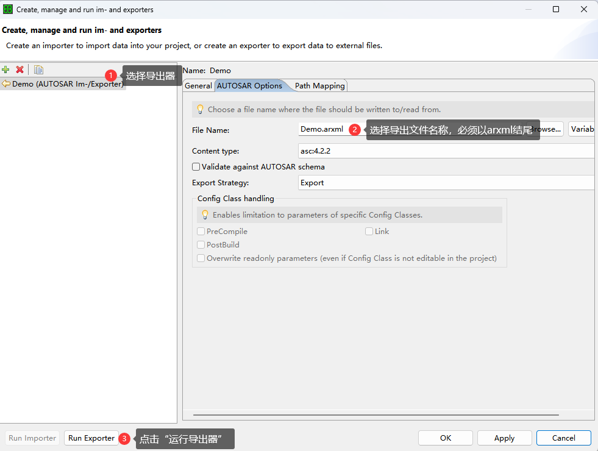Screen dimensions: 598x451
Task: Click the Run Exporter button
Action: click(x=91, y=438)
